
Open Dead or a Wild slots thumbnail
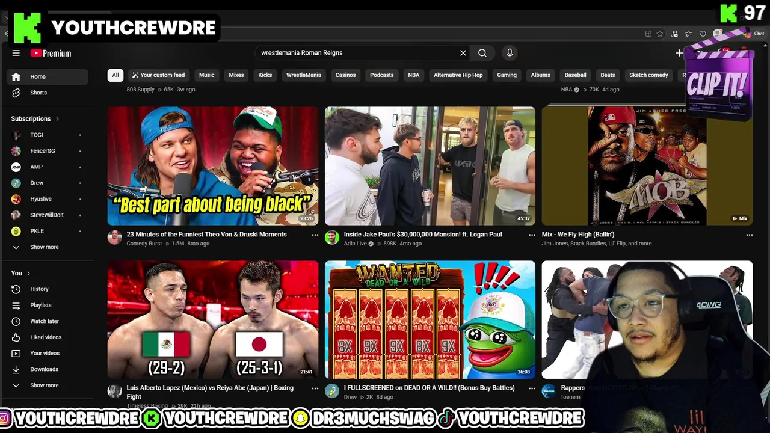430,319
